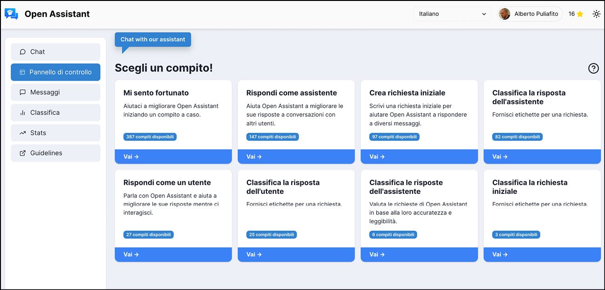
Task: Open the Chat sidebar item
Action: point(55,52)
